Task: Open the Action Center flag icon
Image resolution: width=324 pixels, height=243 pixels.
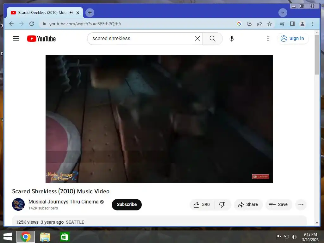Action: tap(279, 237)
